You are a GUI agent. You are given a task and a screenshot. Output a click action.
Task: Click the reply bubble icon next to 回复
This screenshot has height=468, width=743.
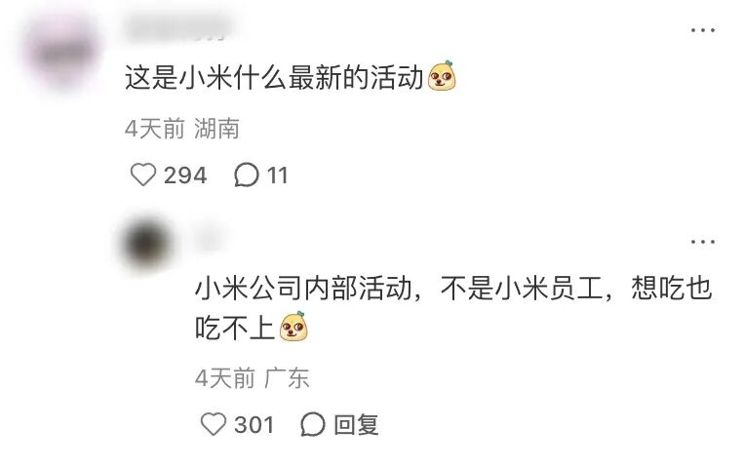(313, 424)
